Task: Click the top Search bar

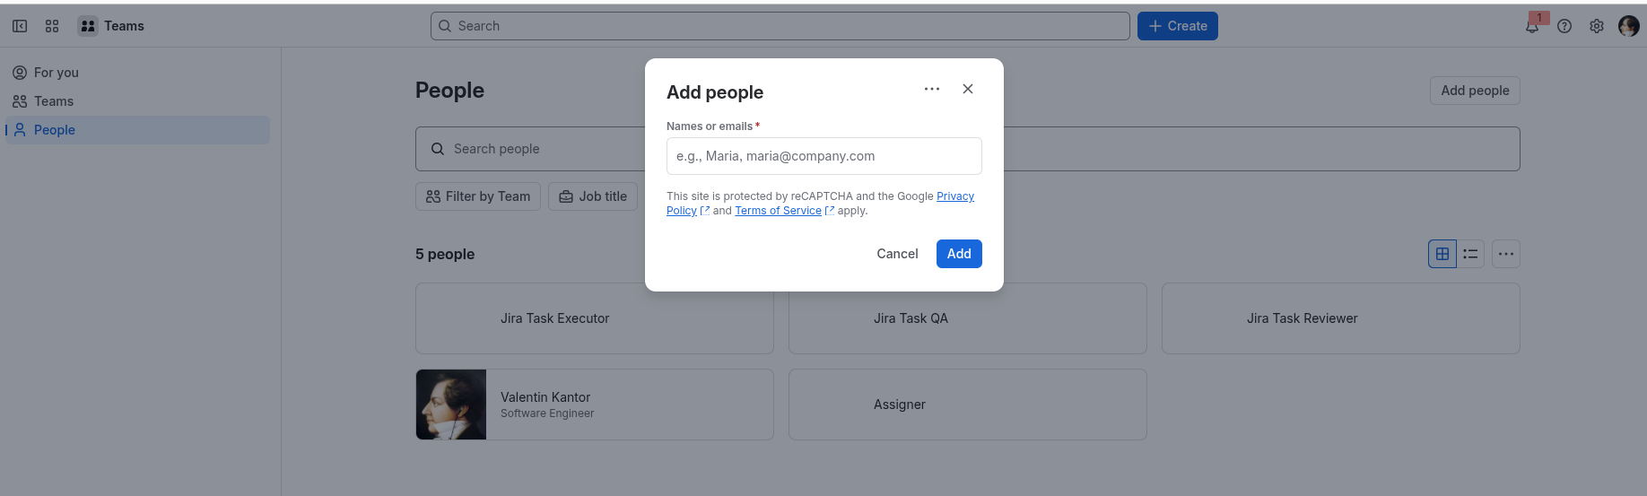Action: [x=780, y=26]
